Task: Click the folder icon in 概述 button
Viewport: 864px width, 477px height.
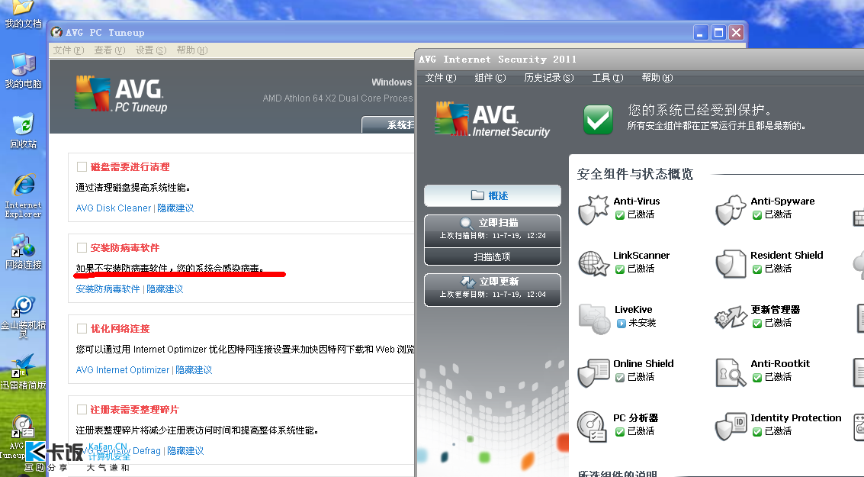Action: coord(477,195)
